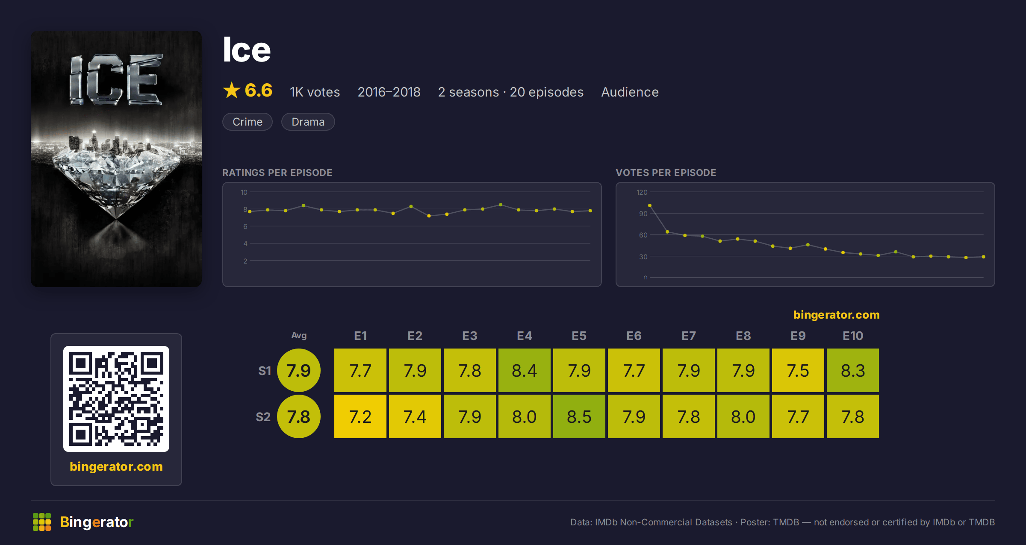Viewport: 1026px width, 545px height.
Task: Select S1 E10 rating cell 8.3
Action: 853,370
